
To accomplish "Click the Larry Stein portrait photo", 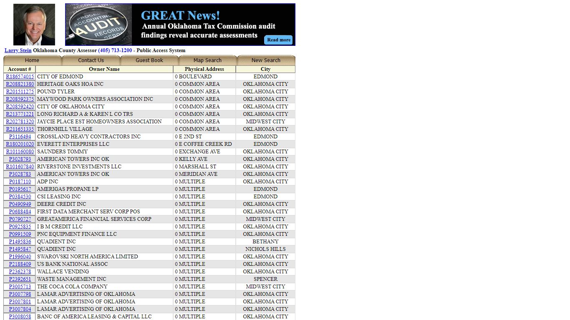I will [34, 25].
